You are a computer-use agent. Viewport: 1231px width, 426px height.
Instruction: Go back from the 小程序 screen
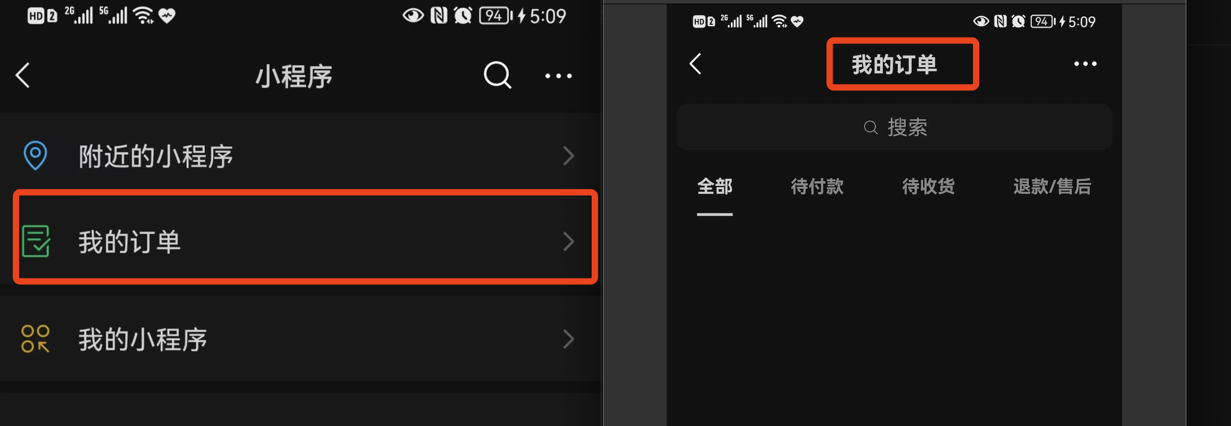[22, 76]
